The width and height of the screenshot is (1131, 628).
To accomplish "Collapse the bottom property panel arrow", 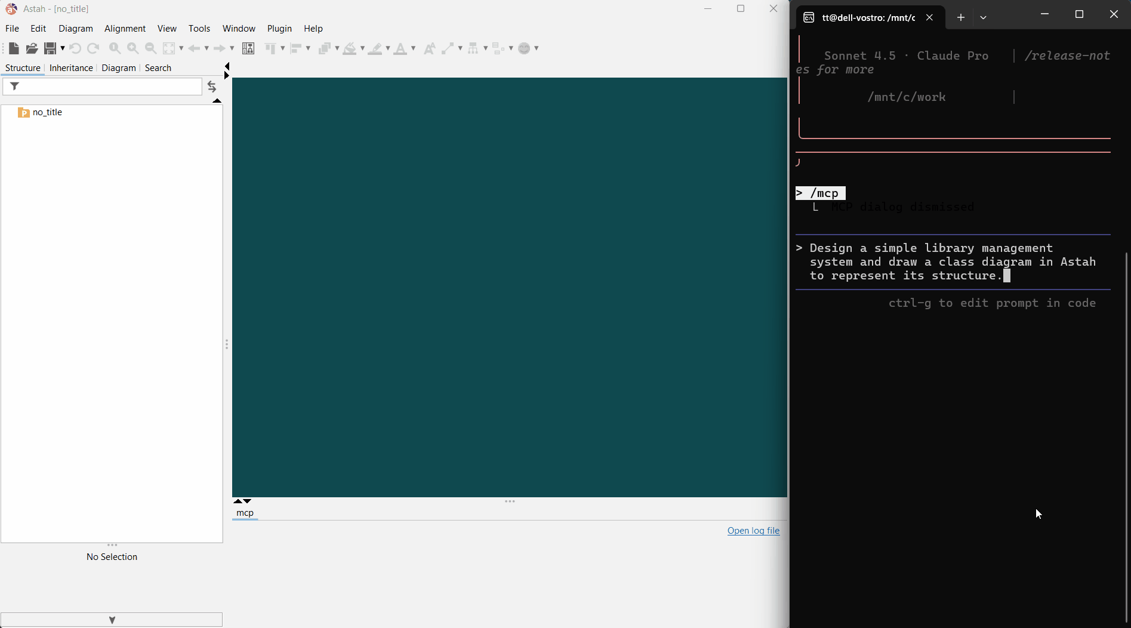I will (x=112, y=620).
